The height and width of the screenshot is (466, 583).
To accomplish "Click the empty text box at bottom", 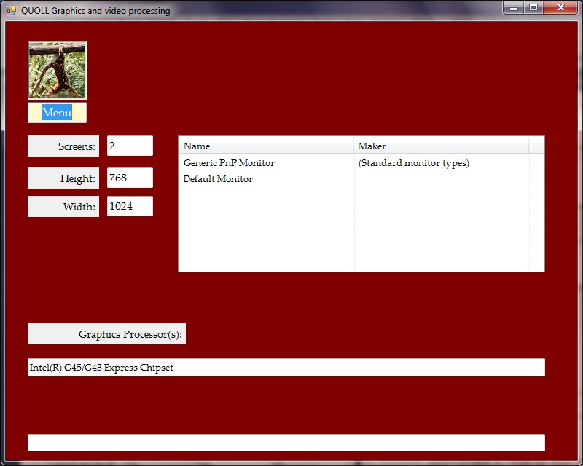I will tap(286, 443).
